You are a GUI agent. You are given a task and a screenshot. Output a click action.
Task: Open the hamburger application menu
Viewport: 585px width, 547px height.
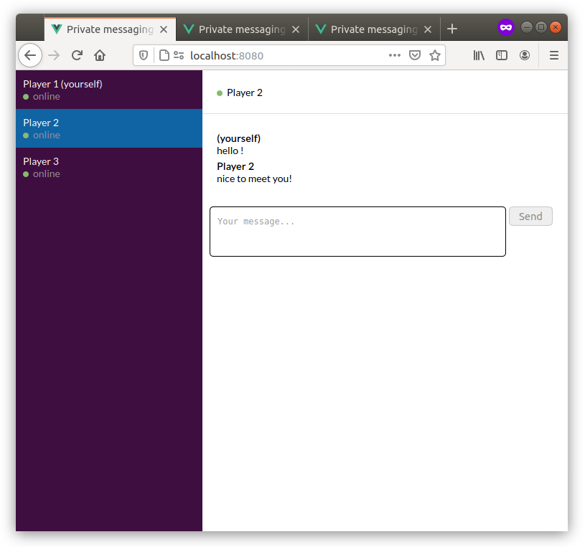(553, 55)
